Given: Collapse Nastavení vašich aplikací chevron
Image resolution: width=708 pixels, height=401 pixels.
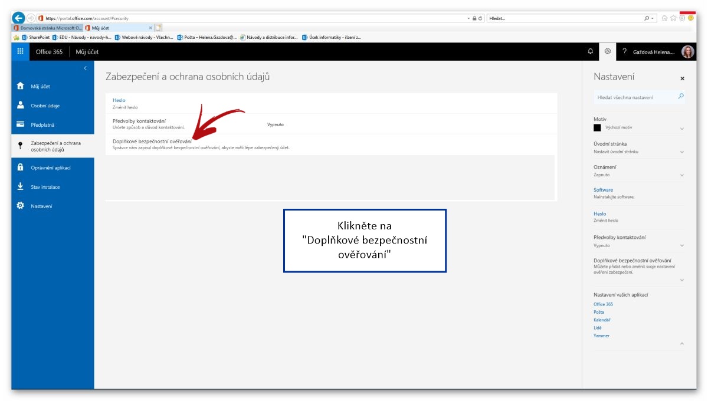Looking at the screenshot, I should coord(682,343).
